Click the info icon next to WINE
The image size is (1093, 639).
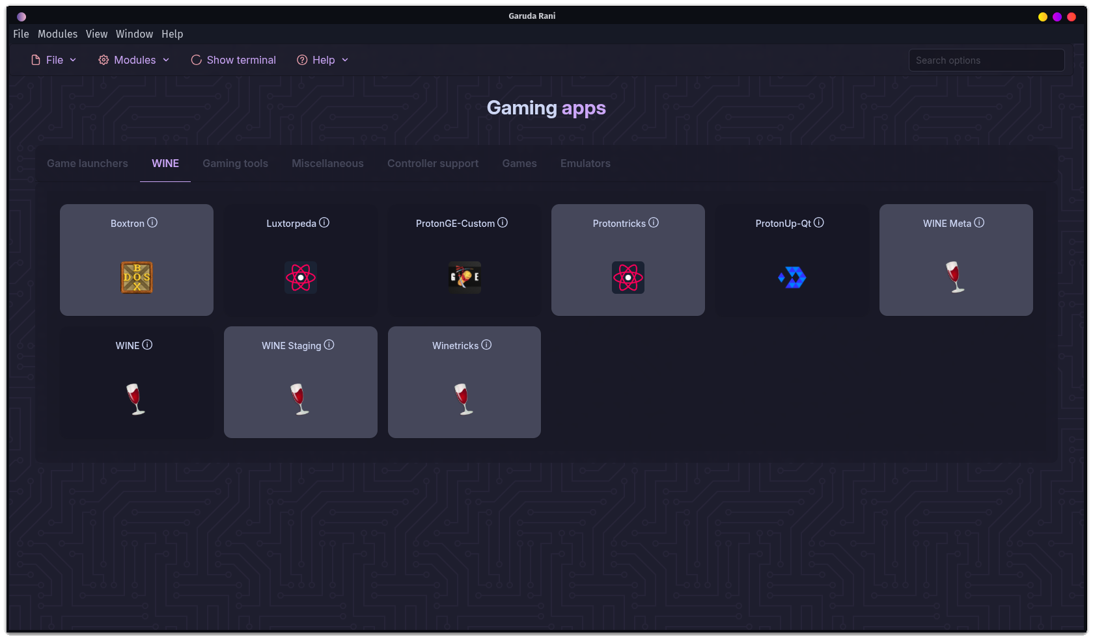148,345
